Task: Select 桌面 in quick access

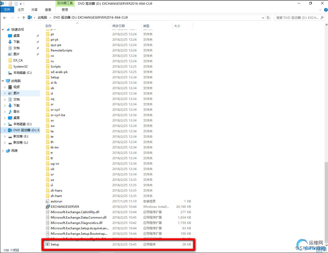Action: click(x=16, y=36)
